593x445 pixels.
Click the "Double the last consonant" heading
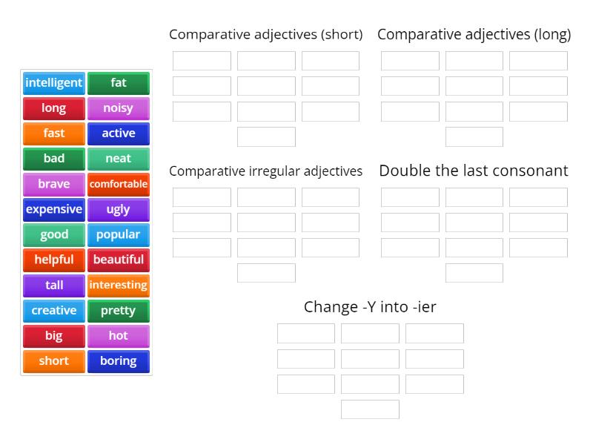tap(474, 171)
